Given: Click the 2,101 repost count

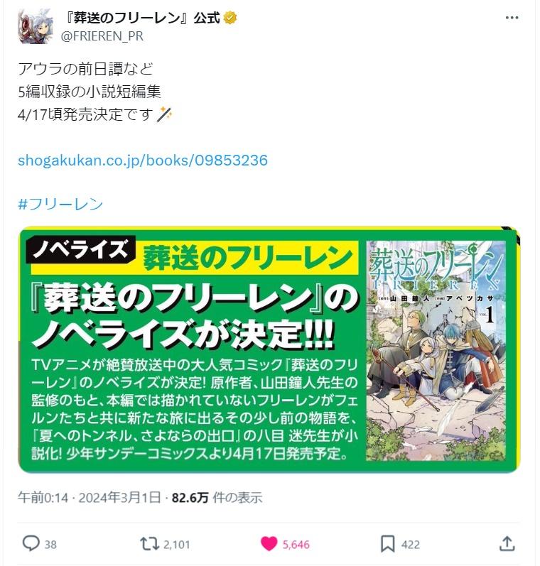Looking at the screenshot, I should click(x=177, y=545).
